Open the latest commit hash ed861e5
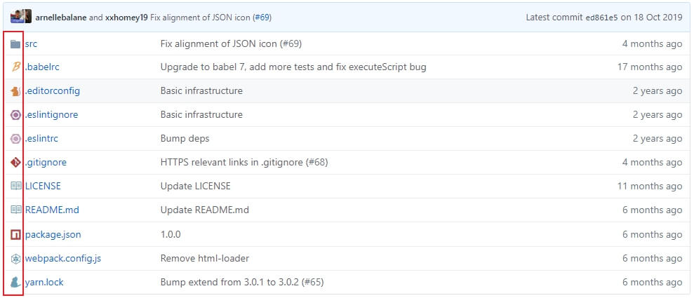This screenshot has width=694, height=298. pyautogui.click(x=602, y=17)
